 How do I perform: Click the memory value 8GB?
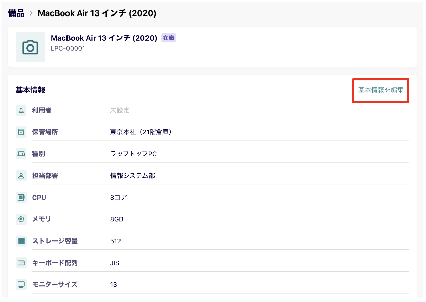[117, 219]
